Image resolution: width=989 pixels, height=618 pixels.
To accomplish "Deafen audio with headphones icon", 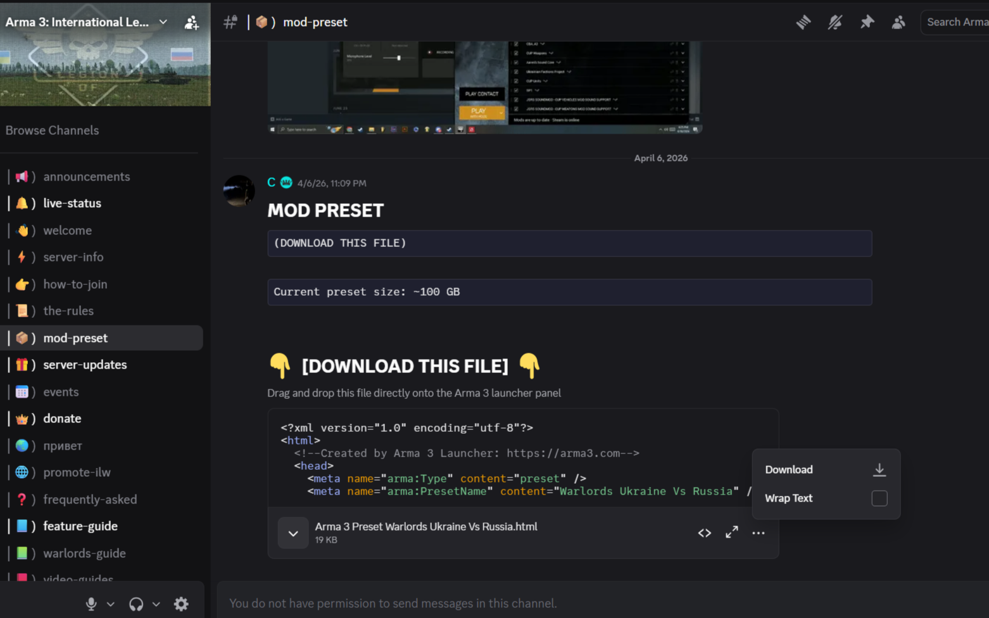I will (x=136, y=604).
